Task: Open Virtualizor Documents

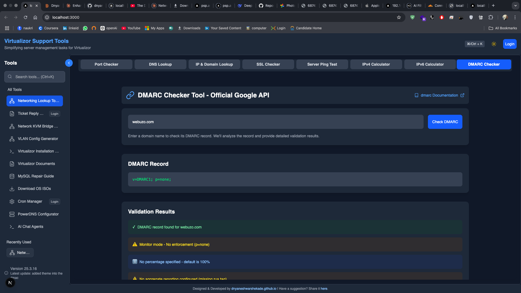Action: [35, 164]
